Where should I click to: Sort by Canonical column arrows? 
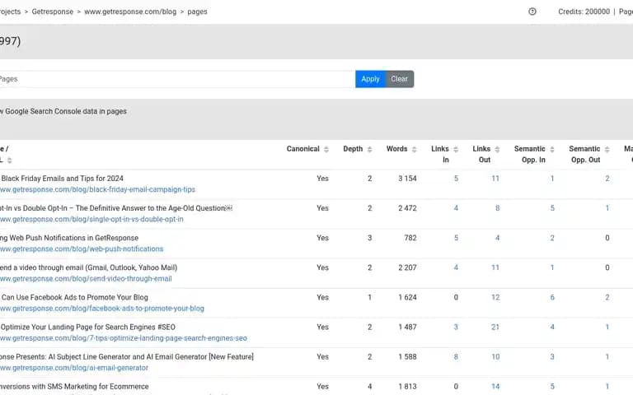326,150
